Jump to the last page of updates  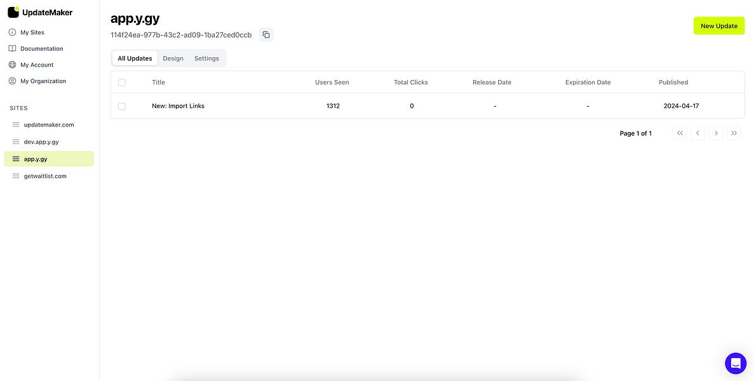[x=734, y=133]
